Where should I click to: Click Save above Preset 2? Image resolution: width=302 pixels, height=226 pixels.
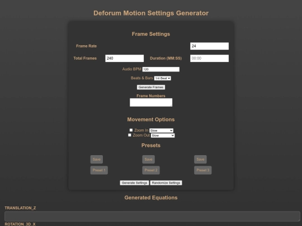click(149, 159)
